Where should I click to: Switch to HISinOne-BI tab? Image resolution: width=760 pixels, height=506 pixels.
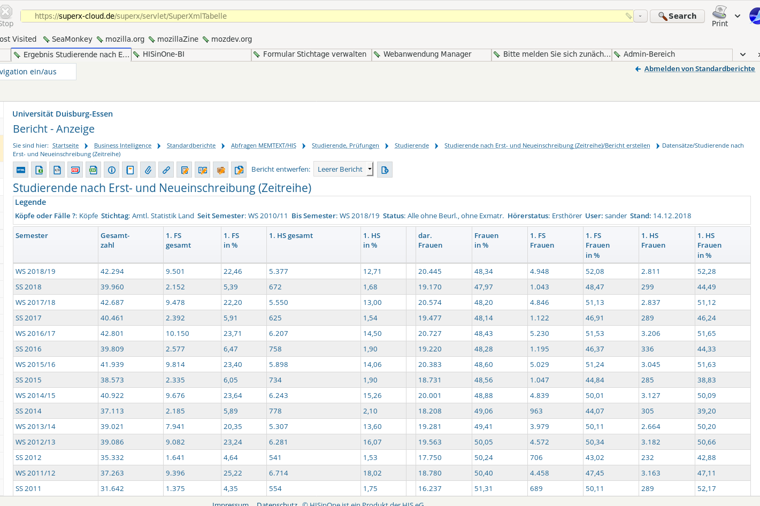pos(191,55)
